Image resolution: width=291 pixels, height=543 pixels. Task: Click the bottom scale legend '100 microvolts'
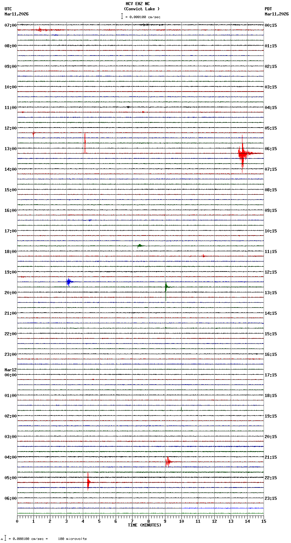coord(72,539)
